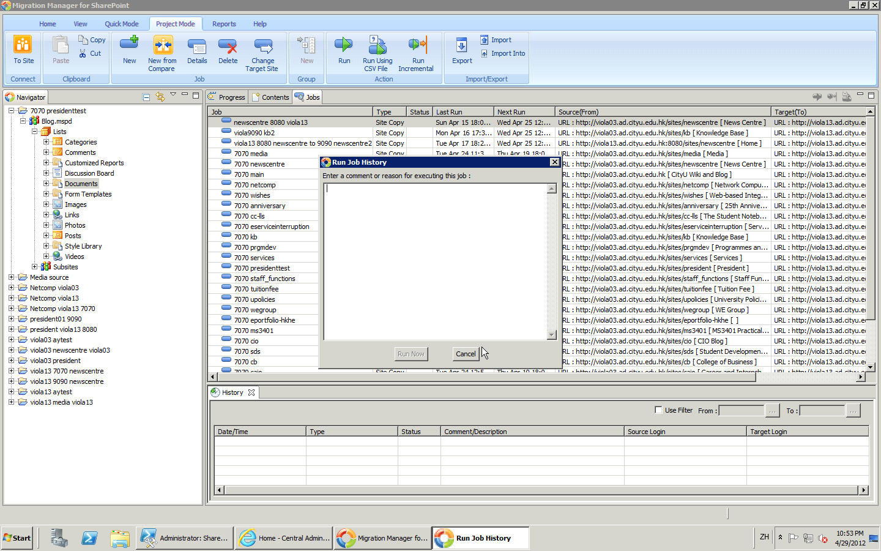Open the Help ribbon tab
Viewport: 881px width, 551px height.
[260, 24]
